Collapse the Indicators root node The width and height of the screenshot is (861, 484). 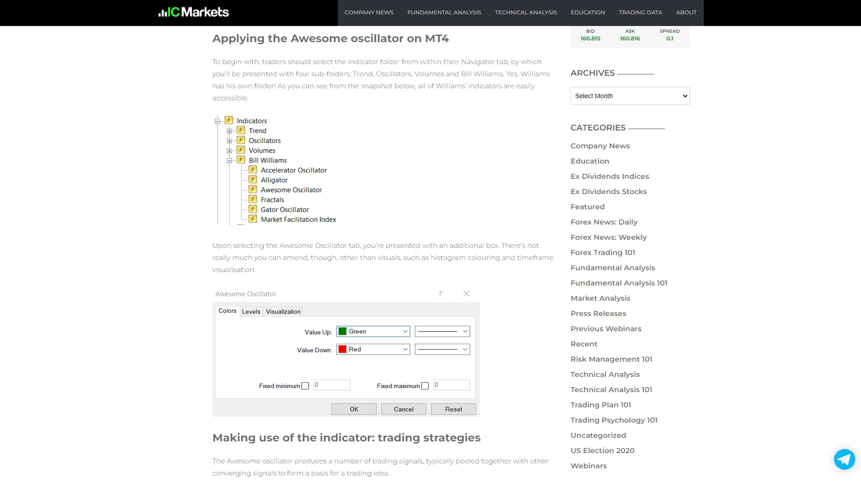click(217, 121)
